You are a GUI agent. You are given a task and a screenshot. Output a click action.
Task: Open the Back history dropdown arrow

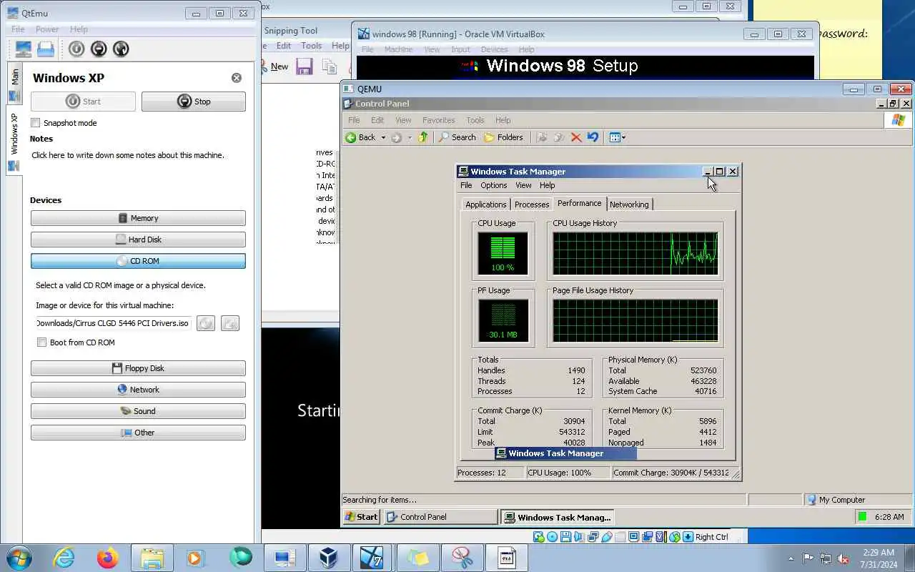[x=383, y=138]
